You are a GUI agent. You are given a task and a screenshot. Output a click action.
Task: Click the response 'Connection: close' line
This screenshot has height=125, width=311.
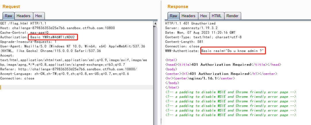[182, 46]
